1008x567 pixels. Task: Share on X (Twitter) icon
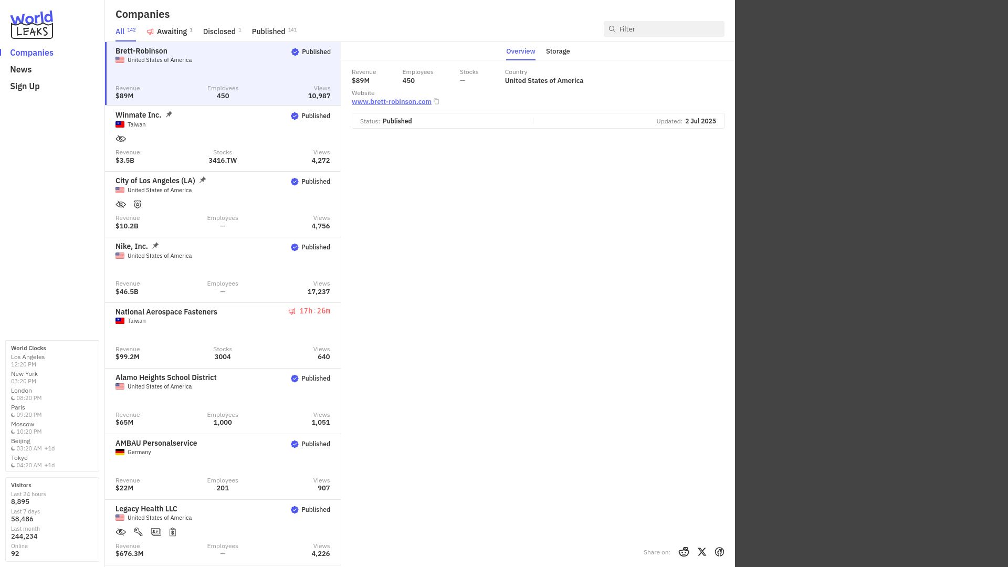702,552
